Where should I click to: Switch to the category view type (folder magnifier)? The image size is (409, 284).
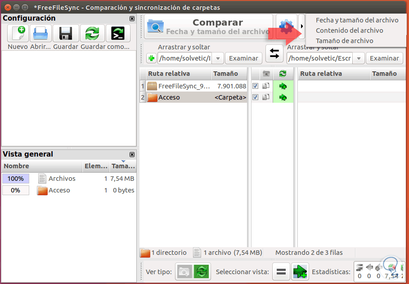pyautogui.click(x=184, y=272)
